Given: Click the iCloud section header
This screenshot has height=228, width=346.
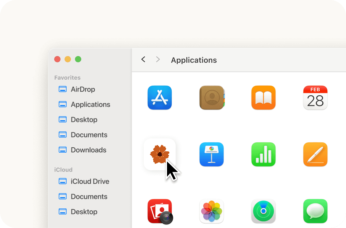Looking at the screenshot, I should pos(63,170).
